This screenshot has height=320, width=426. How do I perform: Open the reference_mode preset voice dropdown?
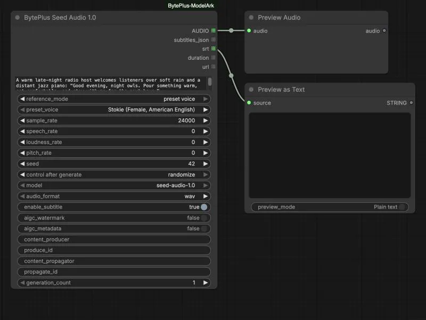click(x=114, y=99)
